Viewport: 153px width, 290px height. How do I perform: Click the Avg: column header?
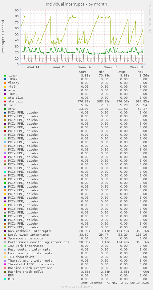point(122,72)
